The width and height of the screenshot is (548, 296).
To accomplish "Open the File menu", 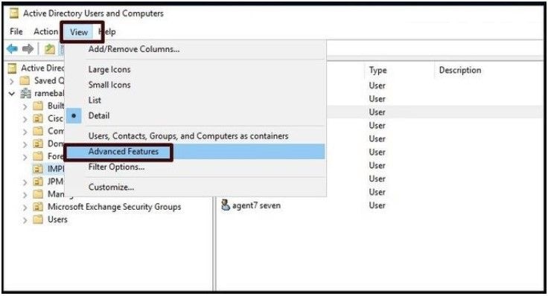I will [x=16, y=32].
